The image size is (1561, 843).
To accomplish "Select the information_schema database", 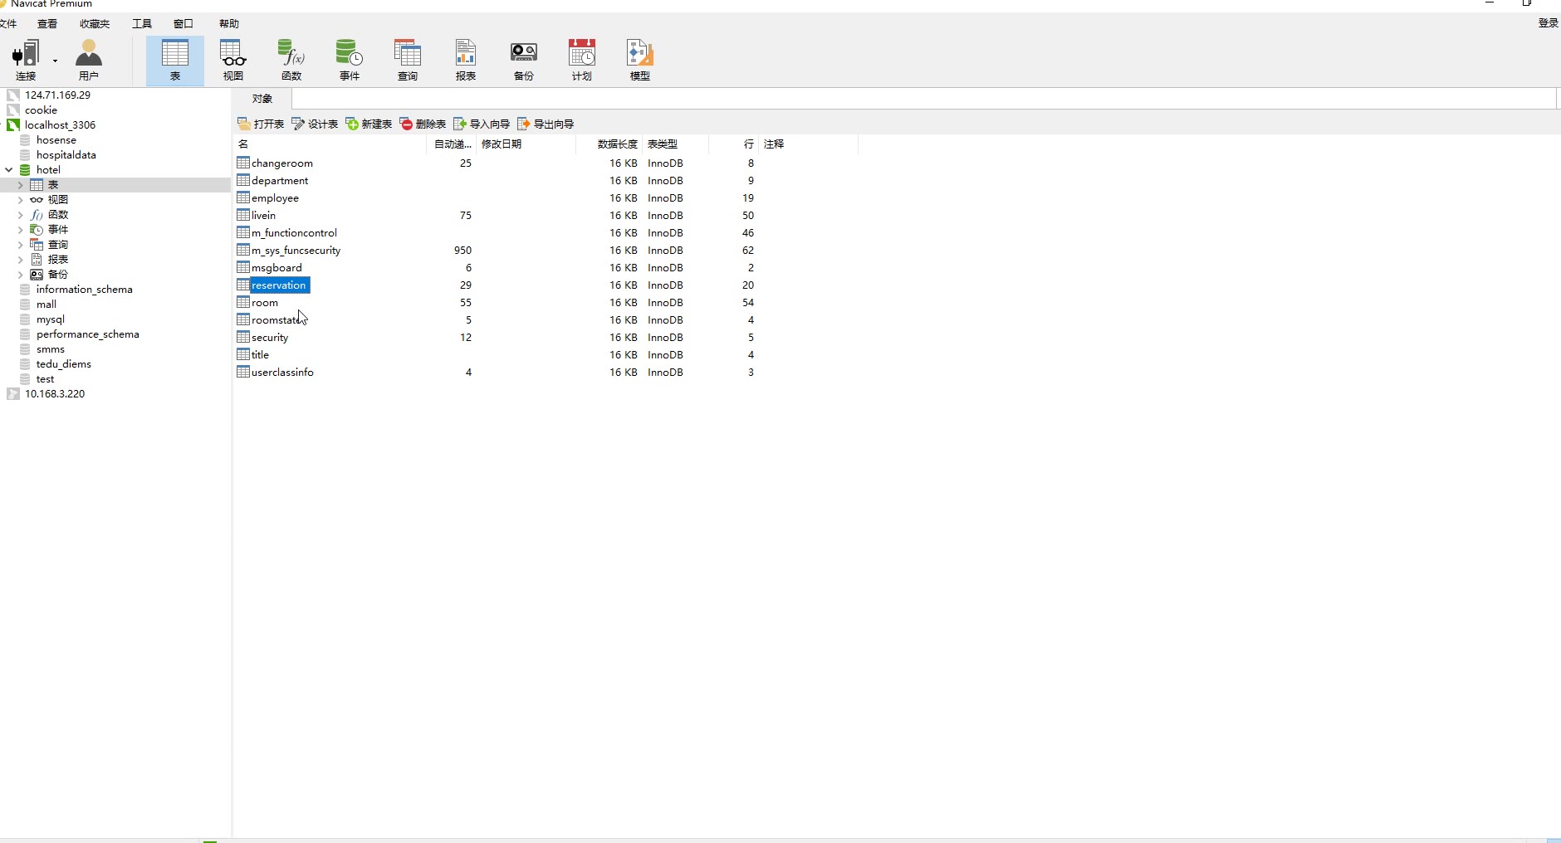I will click(x=84, y=289).
